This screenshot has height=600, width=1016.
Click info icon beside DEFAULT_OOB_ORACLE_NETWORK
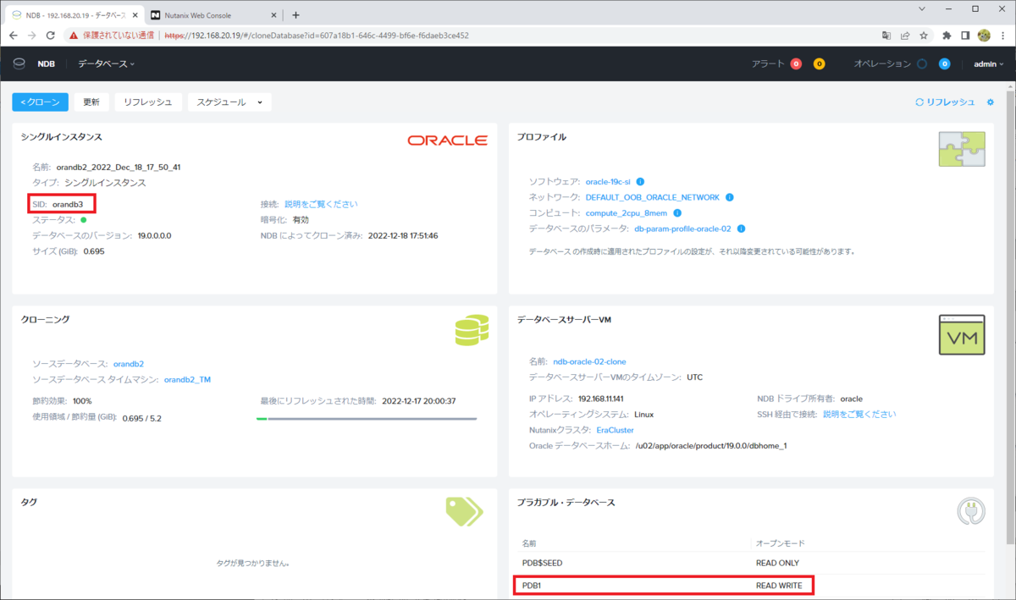pyautogui.click(x=730, y=197)
